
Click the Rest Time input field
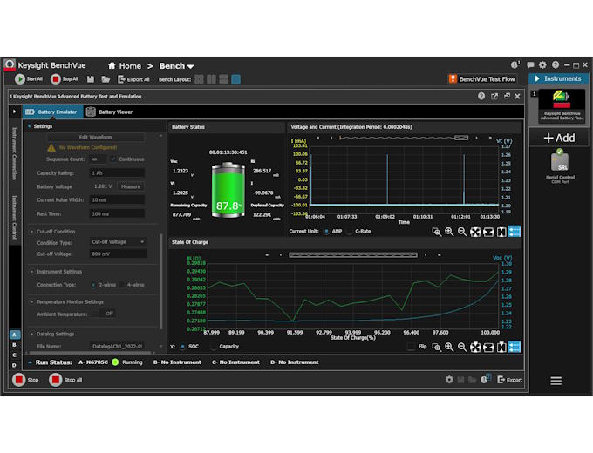[117, 213]
